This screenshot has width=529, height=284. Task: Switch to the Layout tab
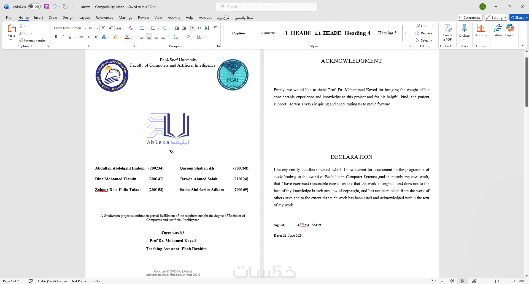pyautogui.click(x=85, y=17)
